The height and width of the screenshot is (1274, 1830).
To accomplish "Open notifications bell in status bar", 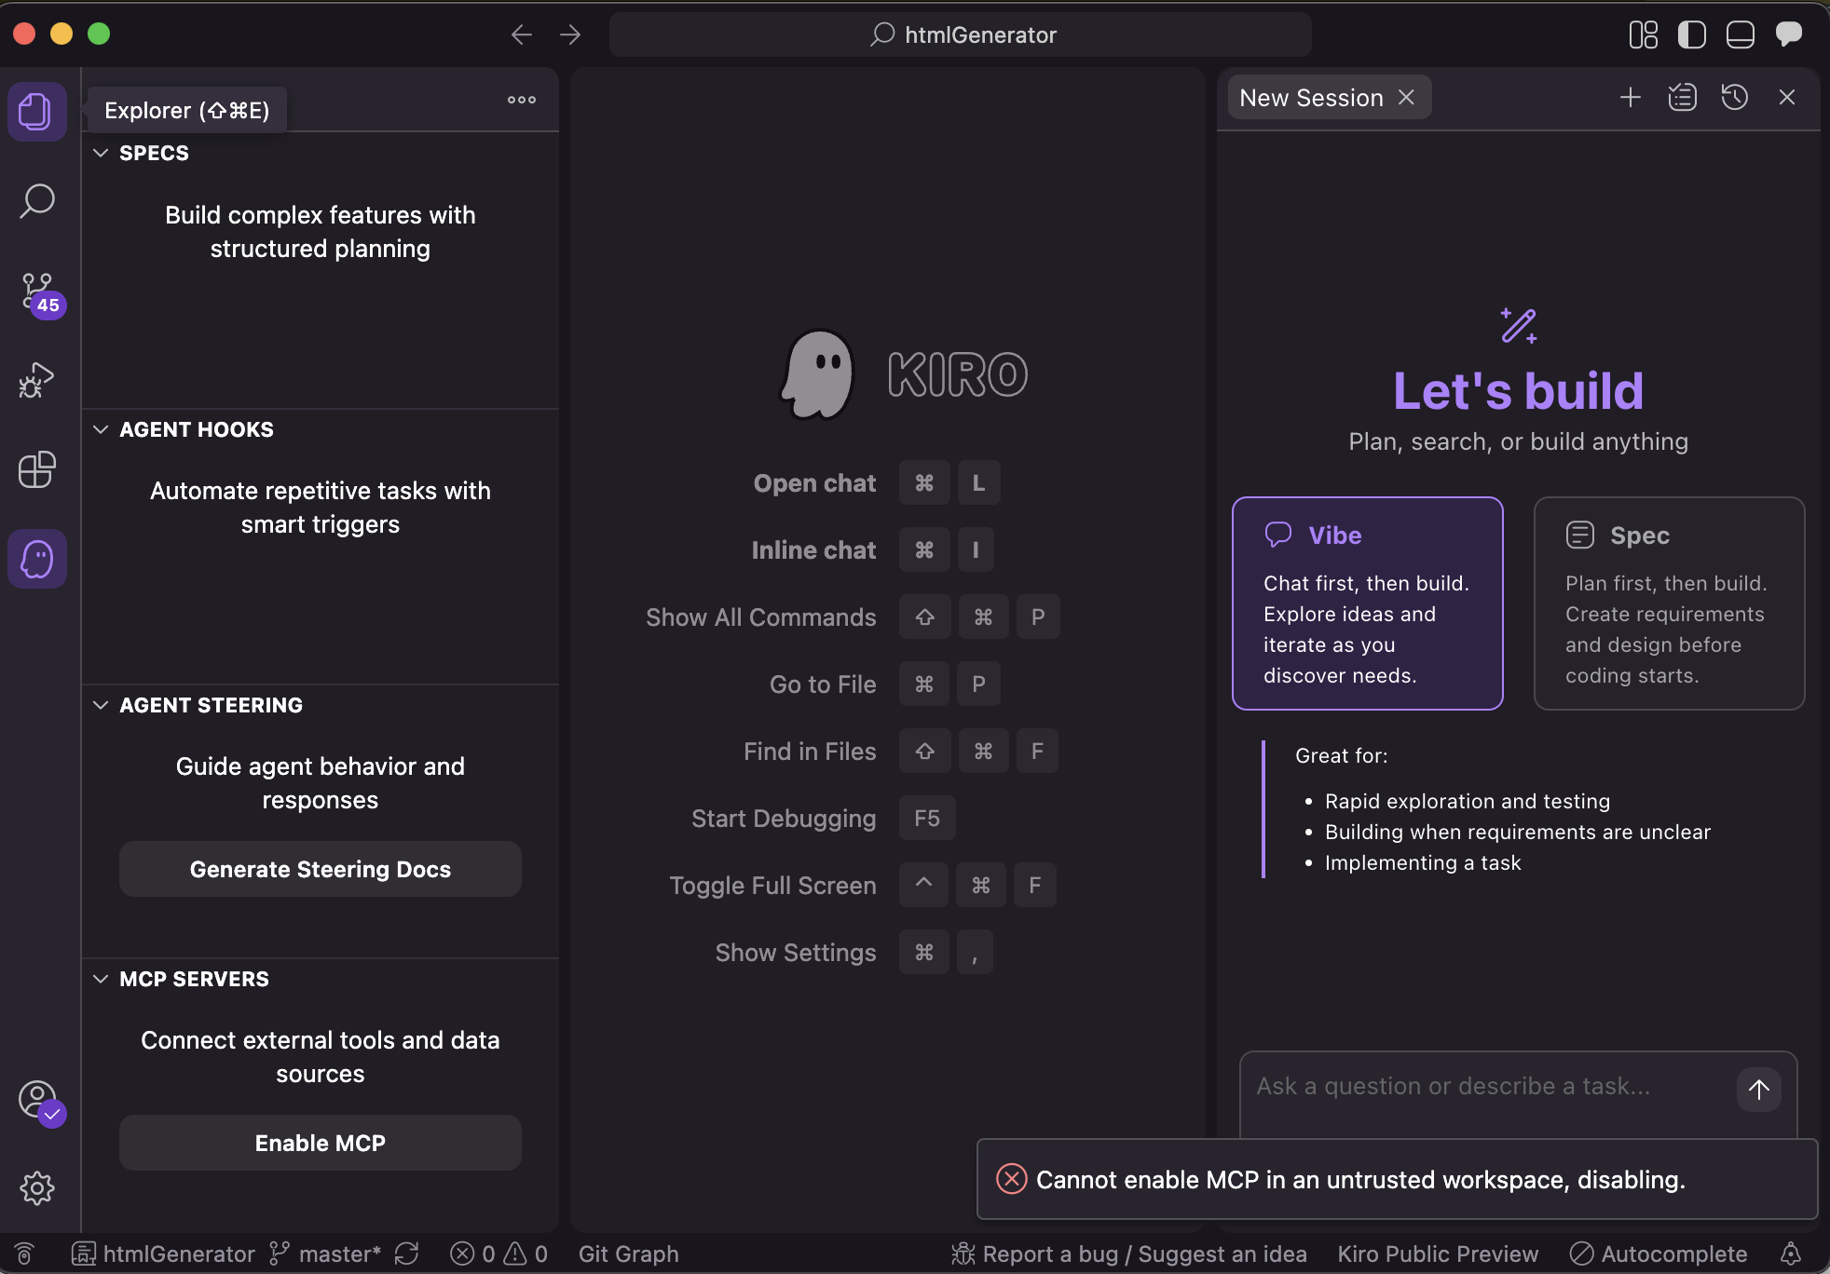I will coord(1791,1254).
